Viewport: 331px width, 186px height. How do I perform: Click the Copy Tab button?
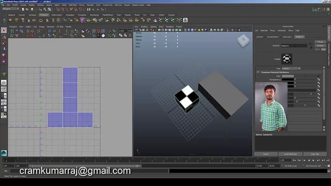(315, 154)
